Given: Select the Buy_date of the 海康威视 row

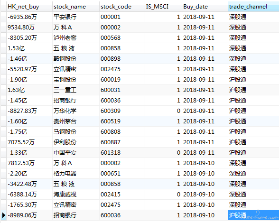Looking at the screenshot, I should tap(199, 195).
